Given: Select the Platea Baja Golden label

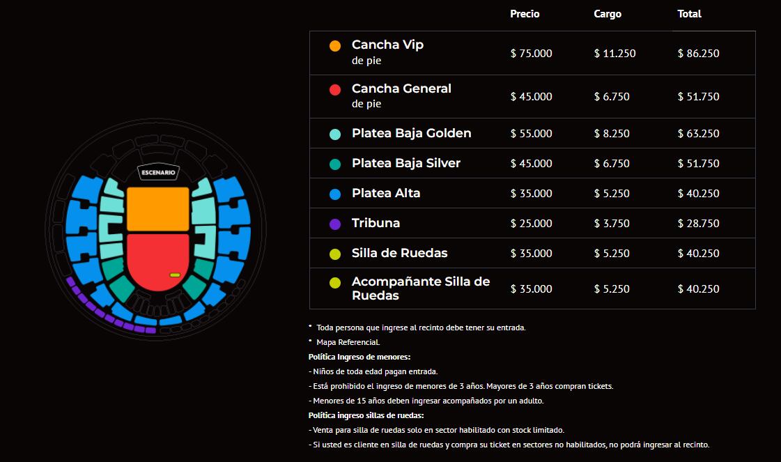Looking at the screenshot, I should [411, 133].
